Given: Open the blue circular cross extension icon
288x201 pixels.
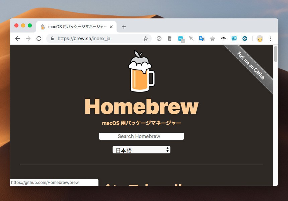Looking at the screenshot, I should pyautogui.click(x=245, y=39).
